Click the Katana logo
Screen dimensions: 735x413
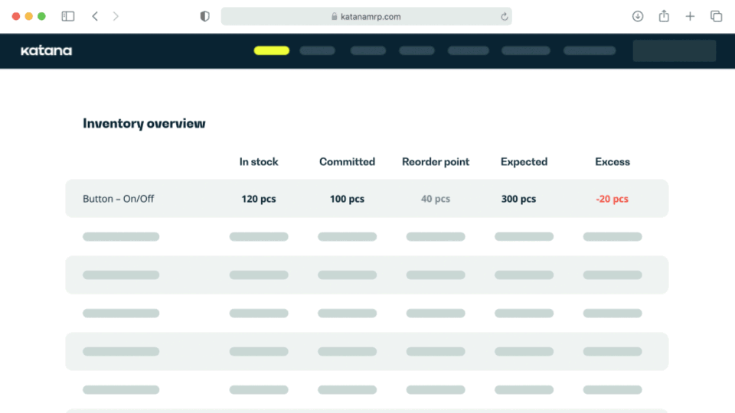coord(46,51)
